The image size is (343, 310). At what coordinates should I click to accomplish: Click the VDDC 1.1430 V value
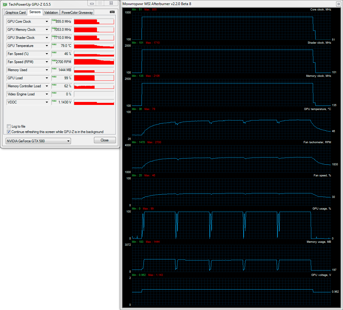tap(62, 102)
